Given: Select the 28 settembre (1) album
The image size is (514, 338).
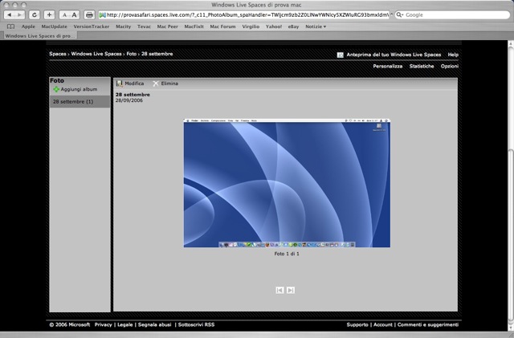Looking at the screenshot, I should 80,102.
